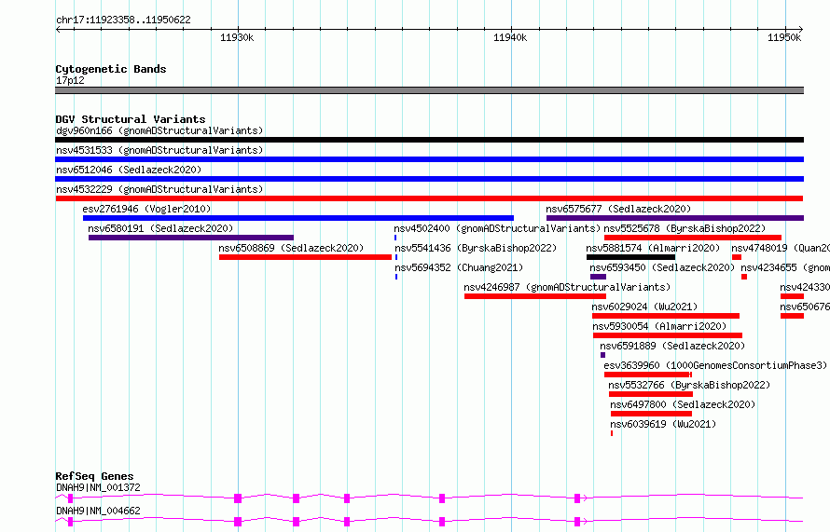Click the blue esv2761946 variant bar
This screenshot has height=532, width=830.
click(298, 218)
